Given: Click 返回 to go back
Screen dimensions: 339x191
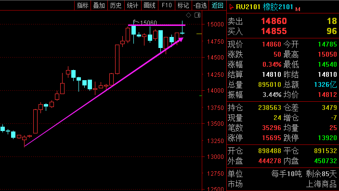Looking at the screenshot, I should coord(217,5).
